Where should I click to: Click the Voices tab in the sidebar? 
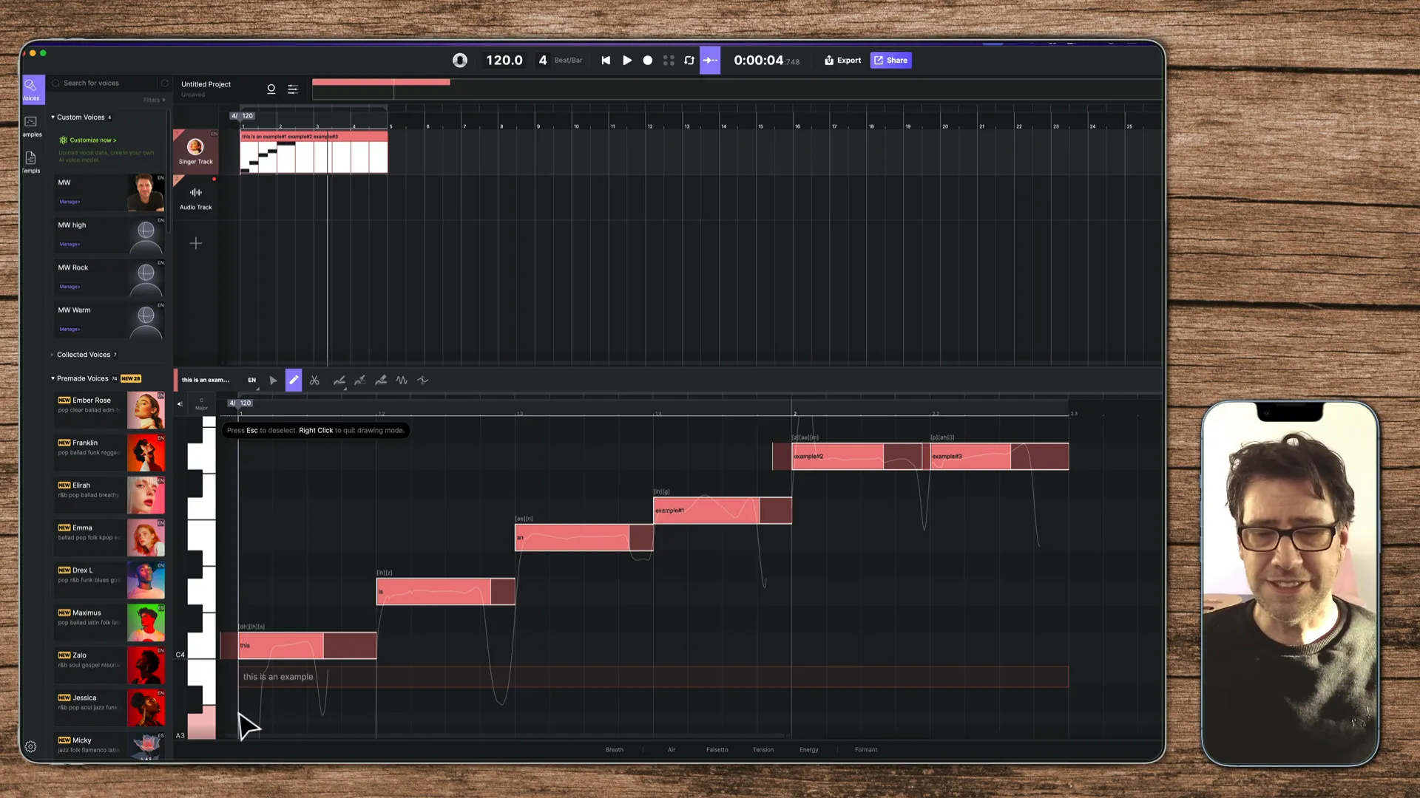[x=30, y=89]
